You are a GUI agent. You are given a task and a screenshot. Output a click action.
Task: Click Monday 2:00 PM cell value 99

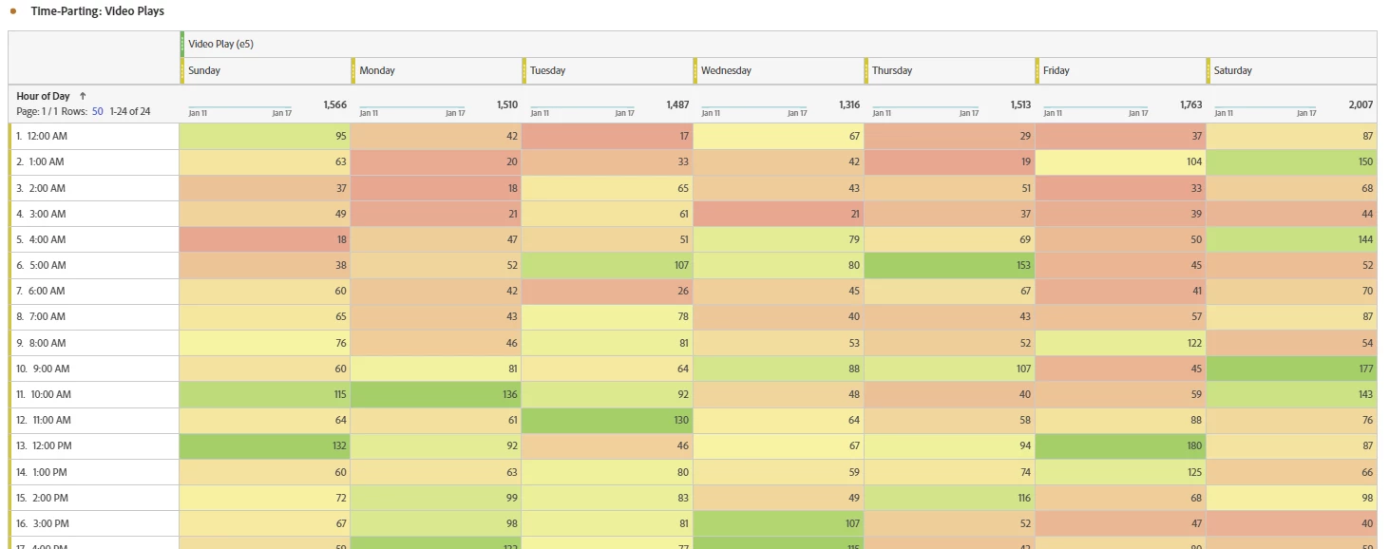tap(436, 498)
